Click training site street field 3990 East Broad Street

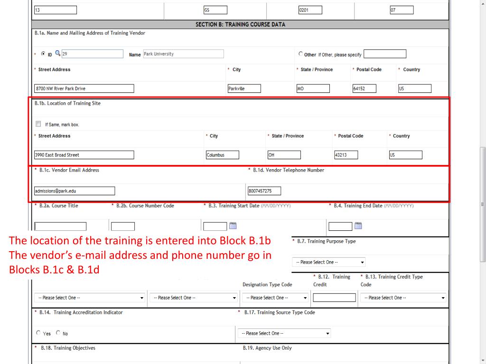84,155
